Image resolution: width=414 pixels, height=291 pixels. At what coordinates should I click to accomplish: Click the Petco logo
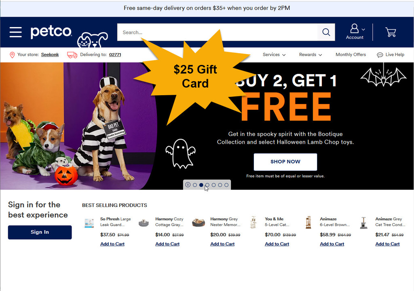pos(51,32)
